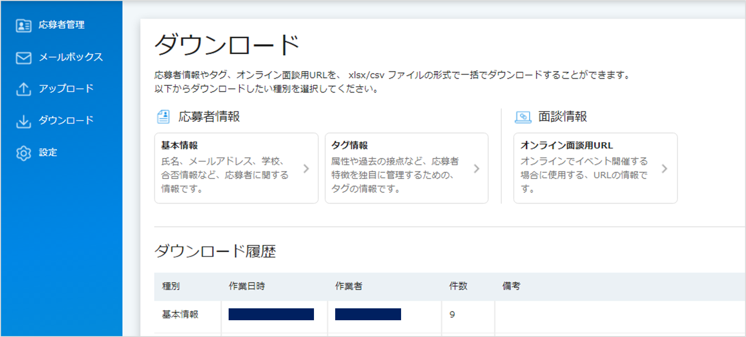Screen dimensions: 746x337
Task: Select the 基本情報 download card title
Action: coord(180,145)
